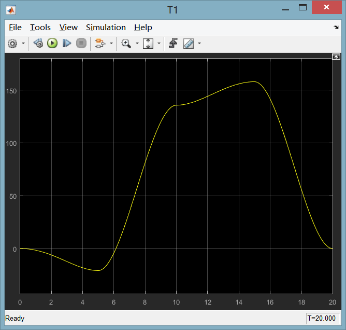
Task: Click the yellow curve minimum near x=5
Action: 98,270
